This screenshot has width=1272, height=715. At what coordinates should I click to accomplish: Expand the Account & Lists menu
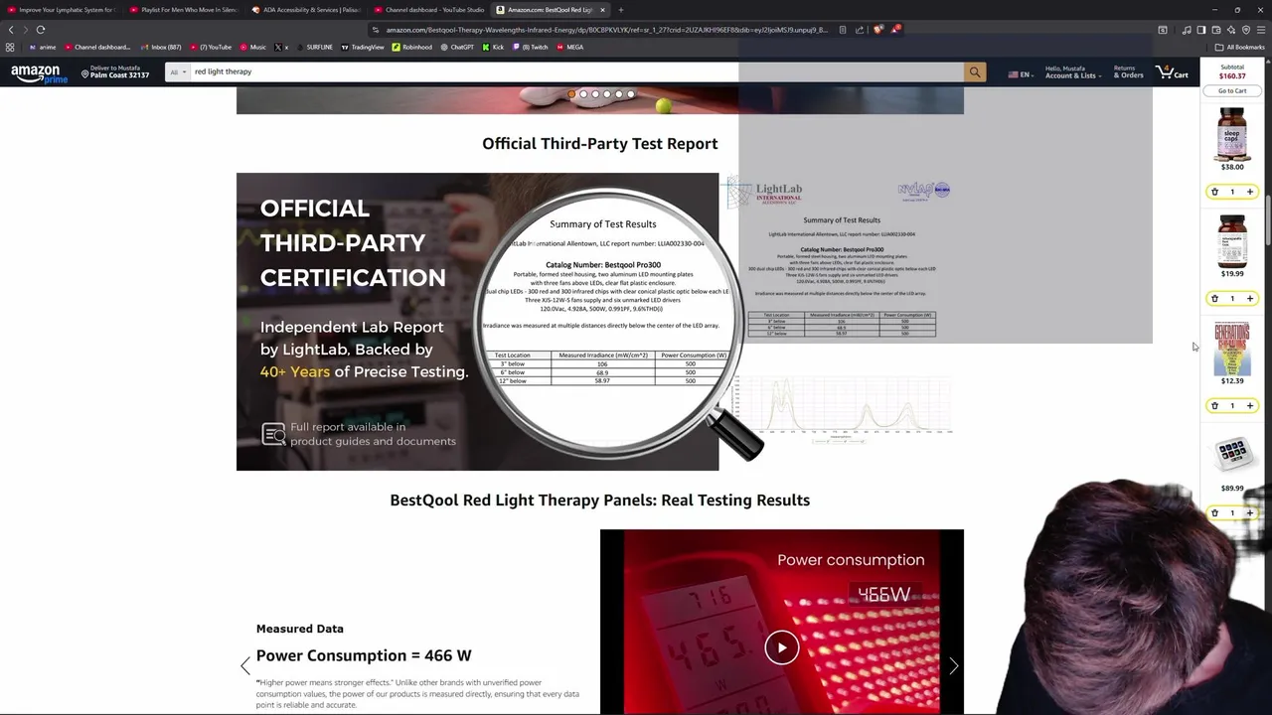click(x=1072, y=72)
